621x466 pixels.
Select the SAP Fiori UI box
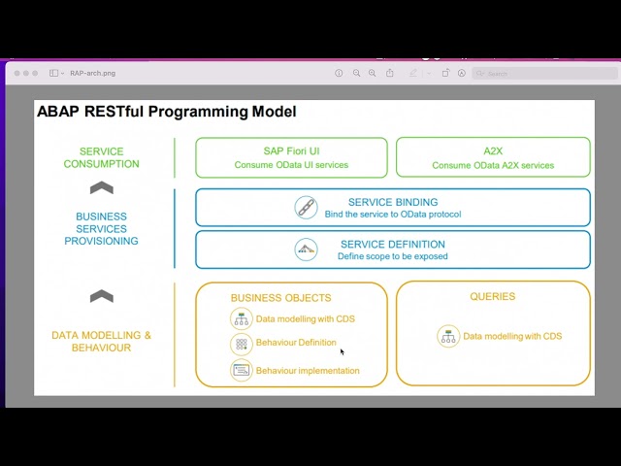[x=291, y=157]
